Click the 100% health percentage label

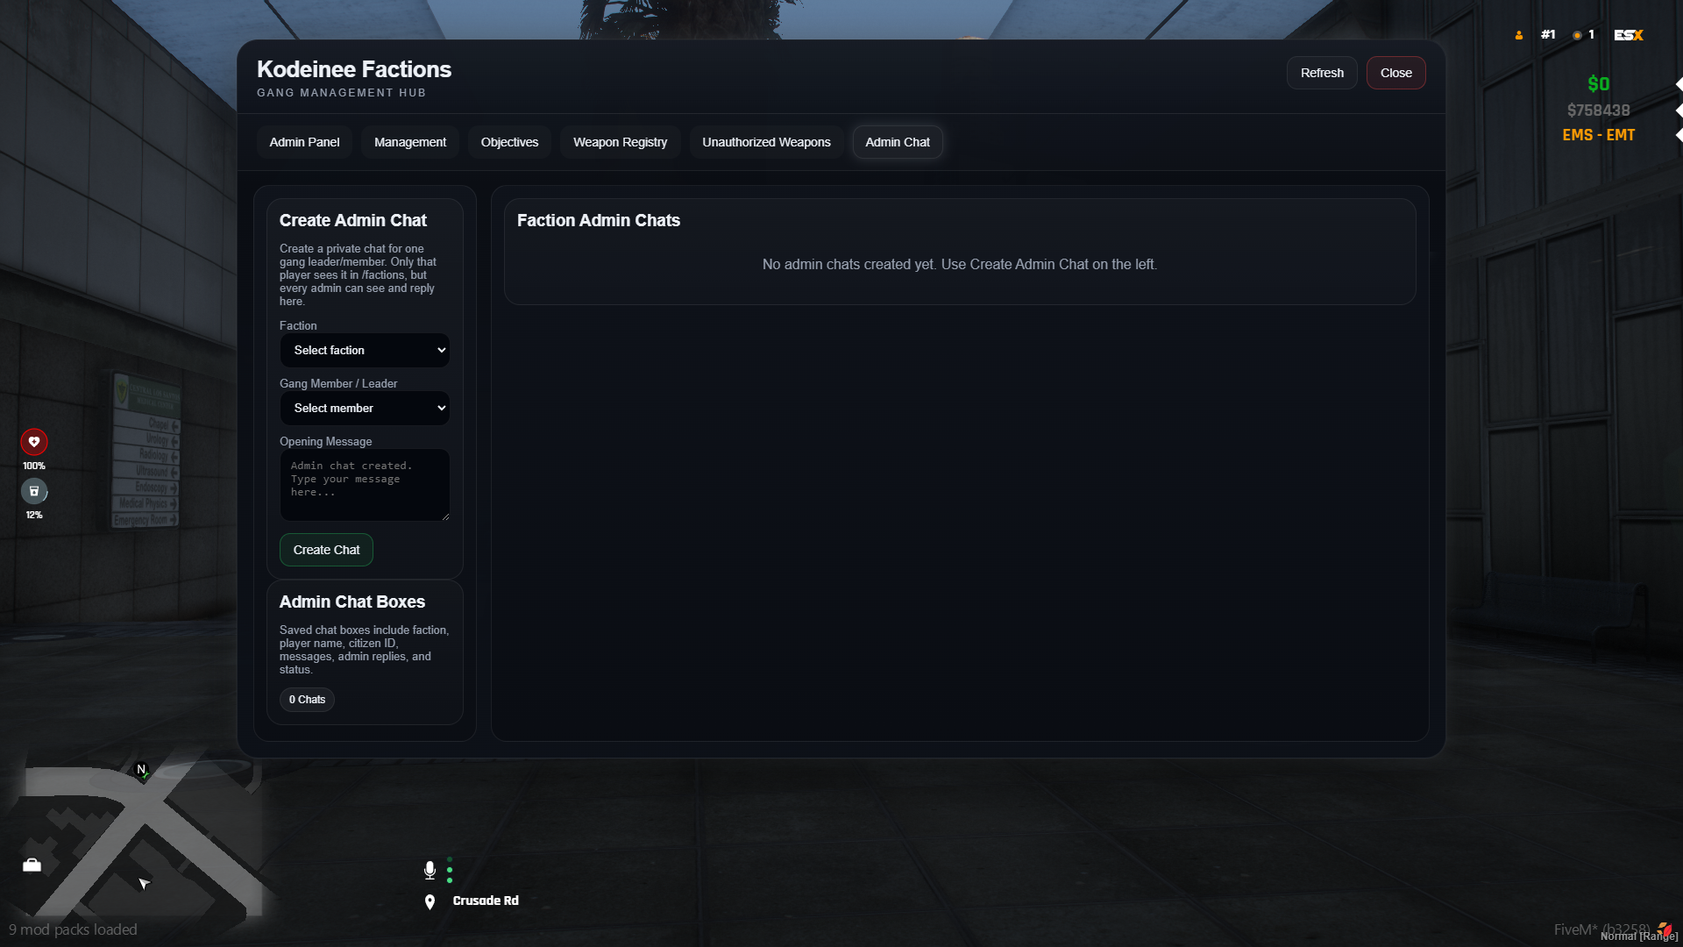[x=34, y=466]
